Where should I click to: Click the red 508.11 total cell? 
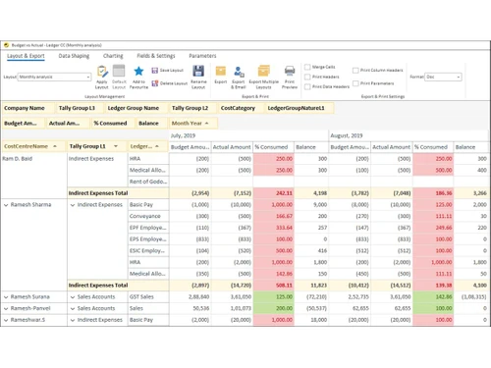(x=274, y=286)
